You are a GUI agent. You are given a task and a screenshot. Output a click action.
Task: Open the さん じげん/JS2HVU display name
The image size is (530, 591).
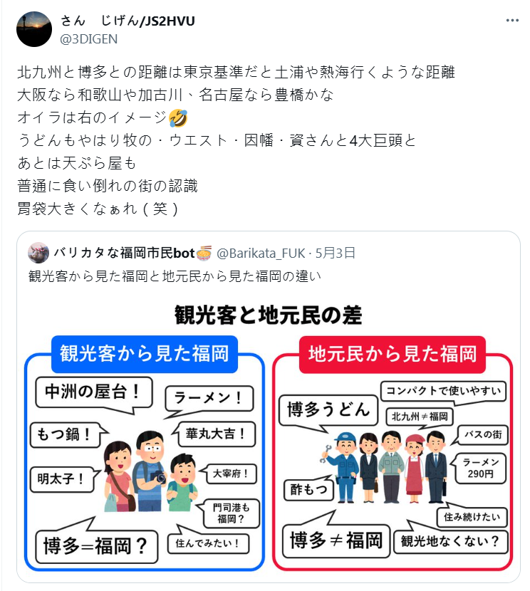[x=128, y=21]
